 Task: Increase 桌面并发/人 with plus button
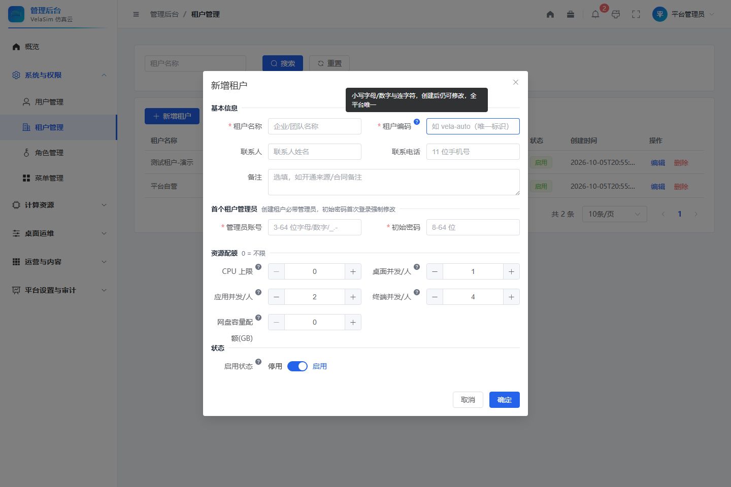pos(511,271)
